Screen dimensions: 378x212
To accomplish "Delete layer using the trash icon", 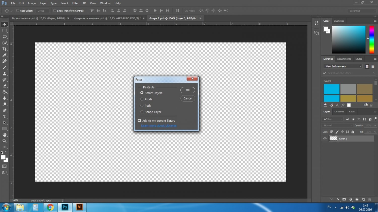I will coord(370,199).
